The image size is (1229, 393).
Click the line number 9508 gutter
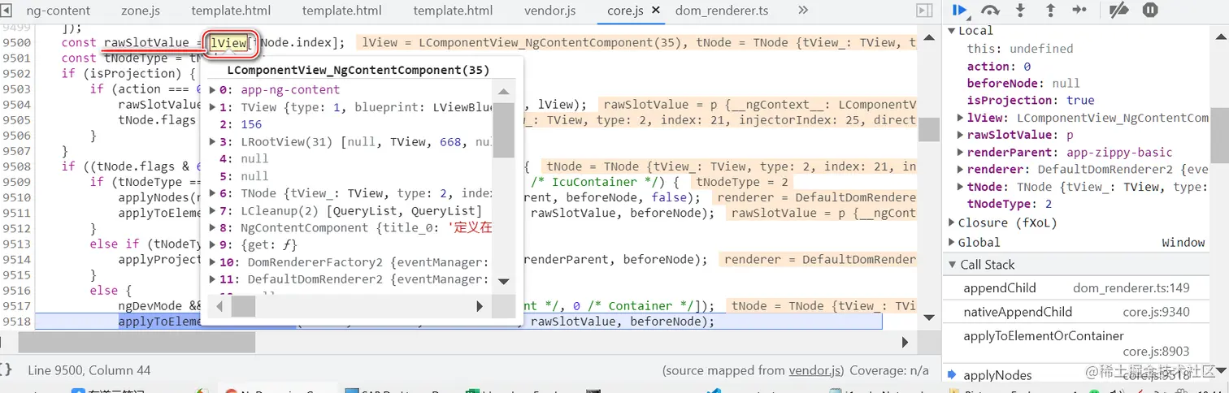pyautogui.click(x=16, y=166)
